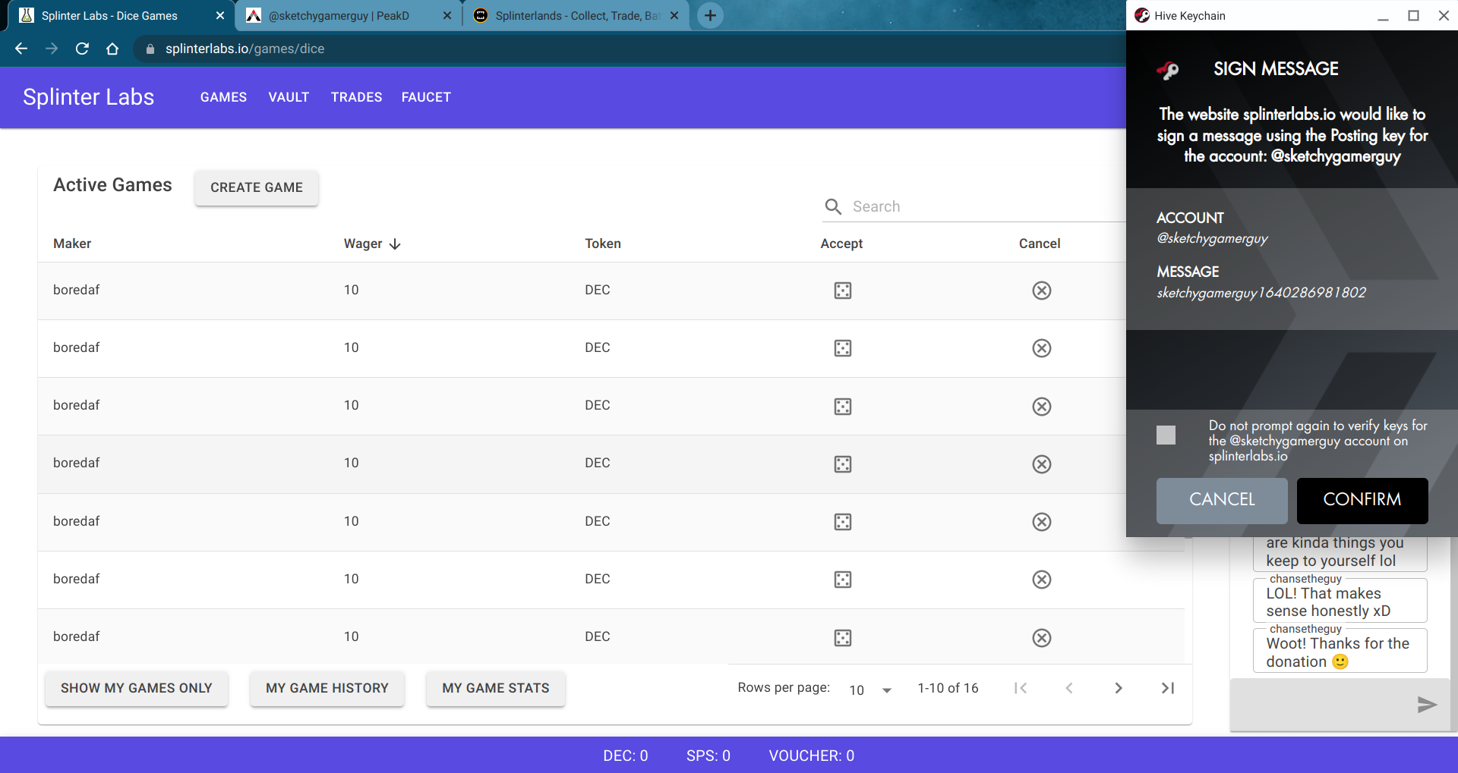Click the DEC: 0 balance
This screenshot has height=773, width=1458.
626,756
